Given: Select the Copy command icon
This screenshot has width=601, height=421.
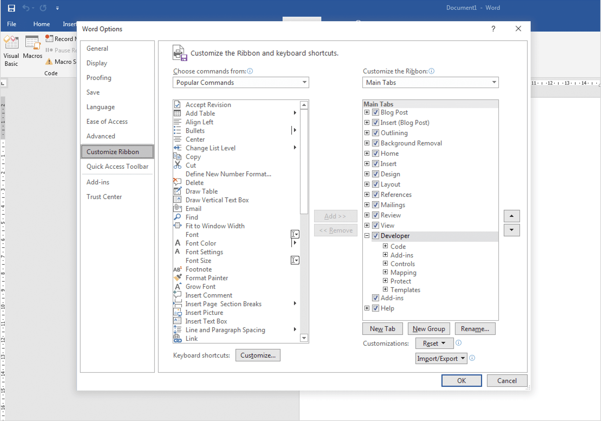Looking at the screenshot, I should coord(177,157).
